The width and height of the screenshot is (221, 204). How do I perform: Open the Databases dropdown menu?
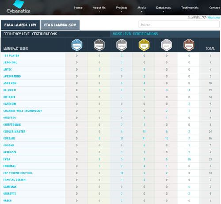pos(164,8)
